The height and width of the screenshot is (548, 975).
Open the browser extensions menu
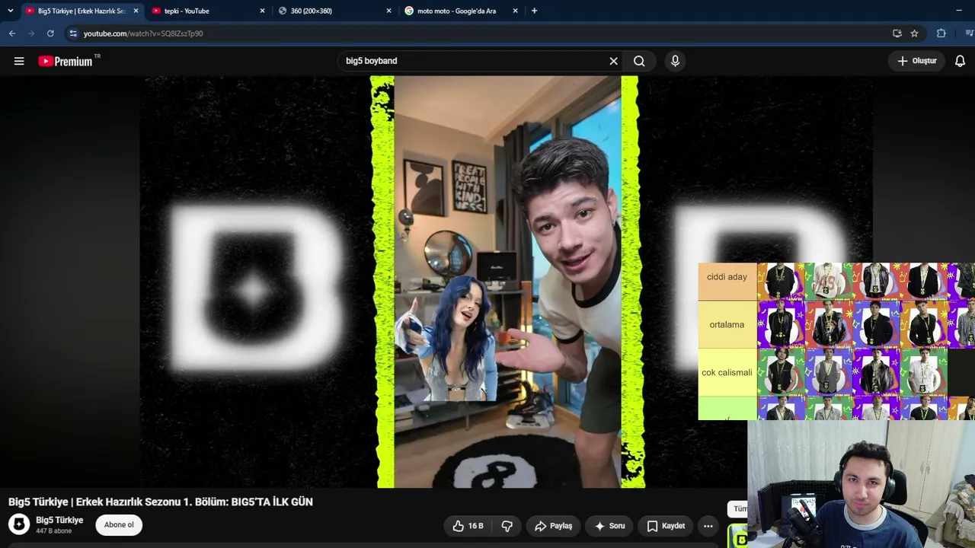[941, 33]
